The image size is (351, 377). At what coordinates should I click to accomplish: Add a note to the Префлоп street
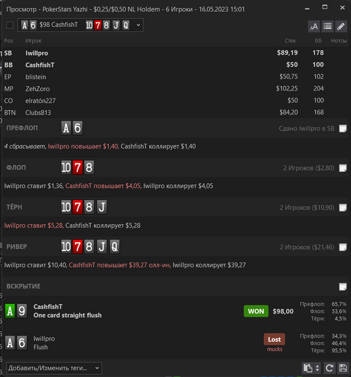click(x=342, y=128)
